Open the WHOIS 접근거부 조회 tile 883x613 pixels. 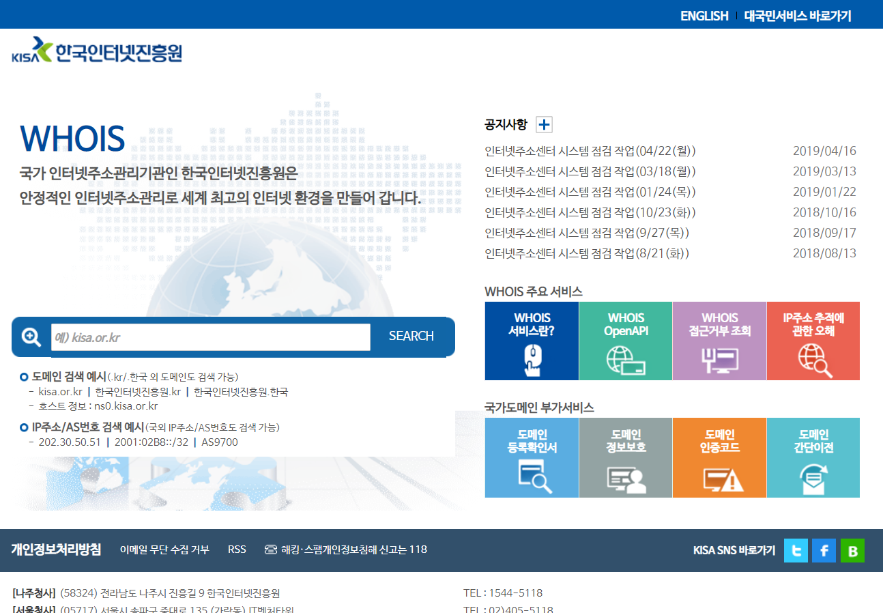719,341
